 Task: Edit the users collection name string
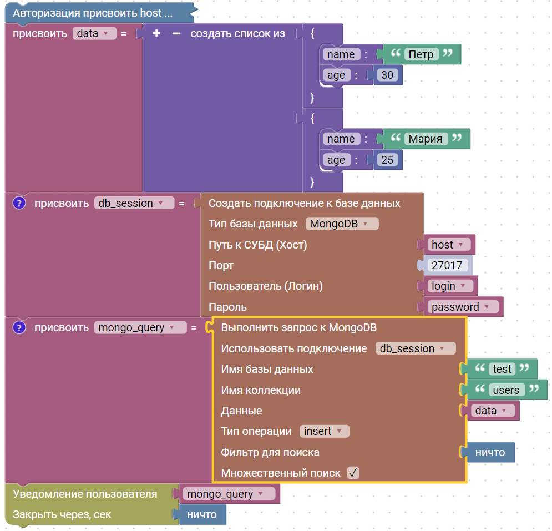pos(506,390)
